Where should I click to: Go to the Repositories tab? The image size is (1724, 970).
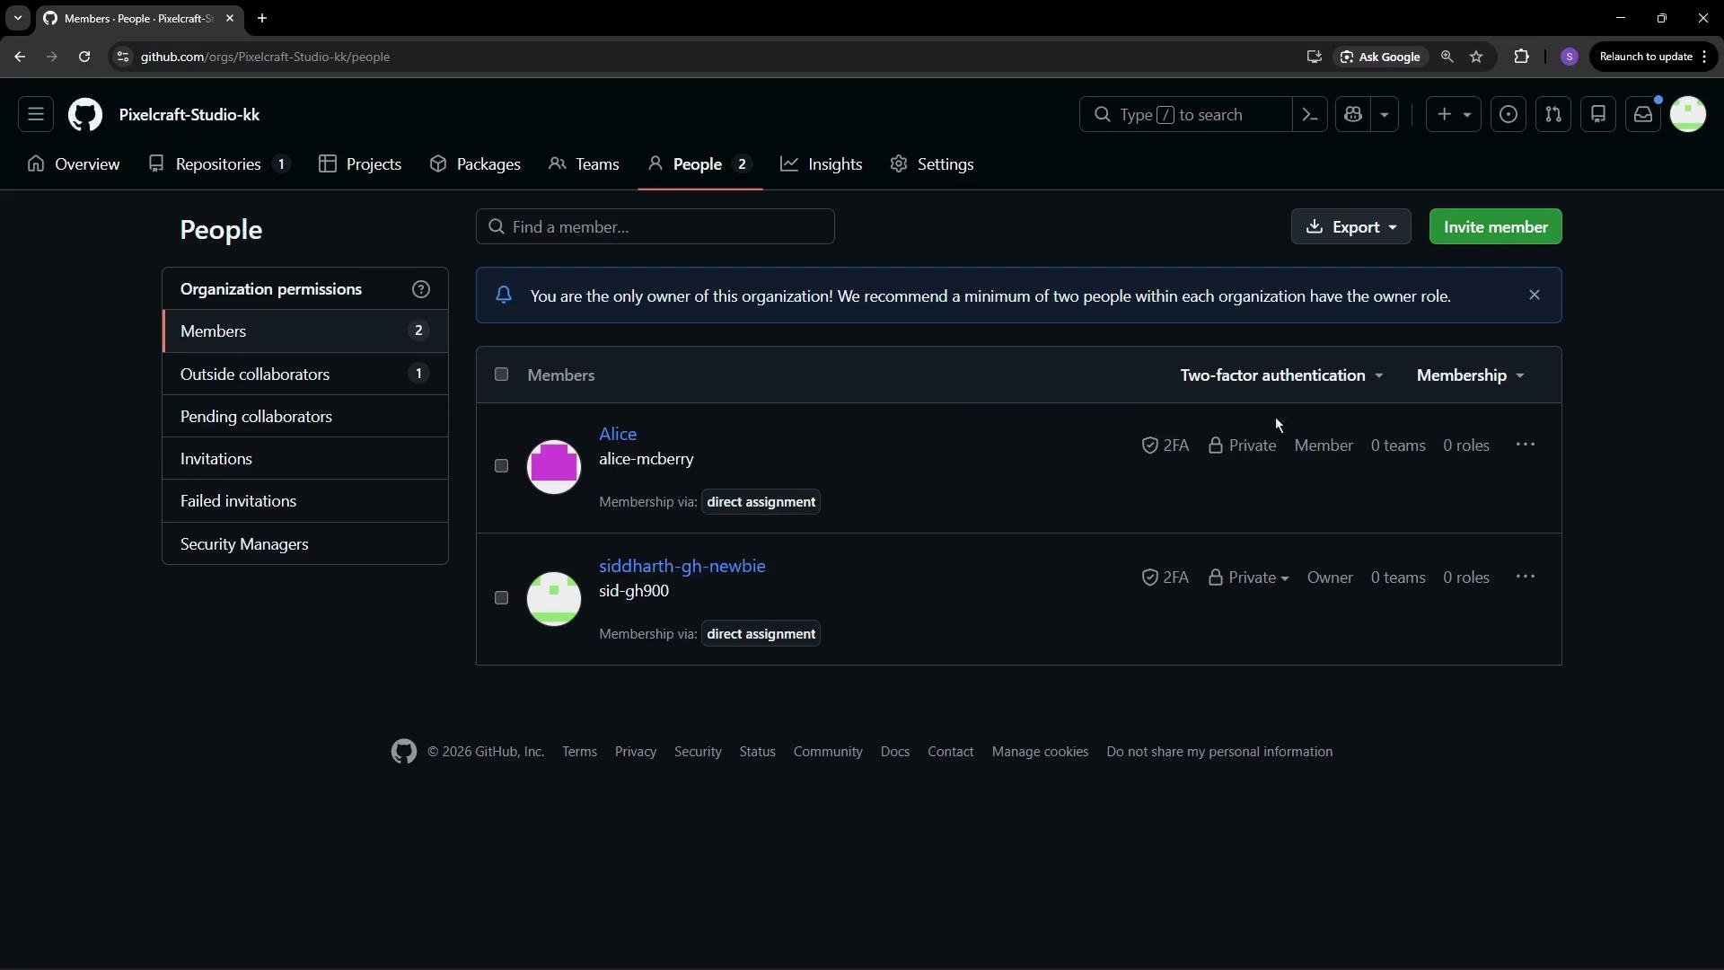click(219, 164)
